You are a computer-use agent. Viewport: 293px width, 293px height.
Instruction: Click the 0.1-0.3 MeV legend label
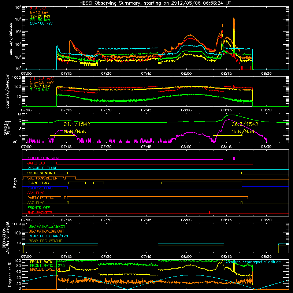click(42, 79)
